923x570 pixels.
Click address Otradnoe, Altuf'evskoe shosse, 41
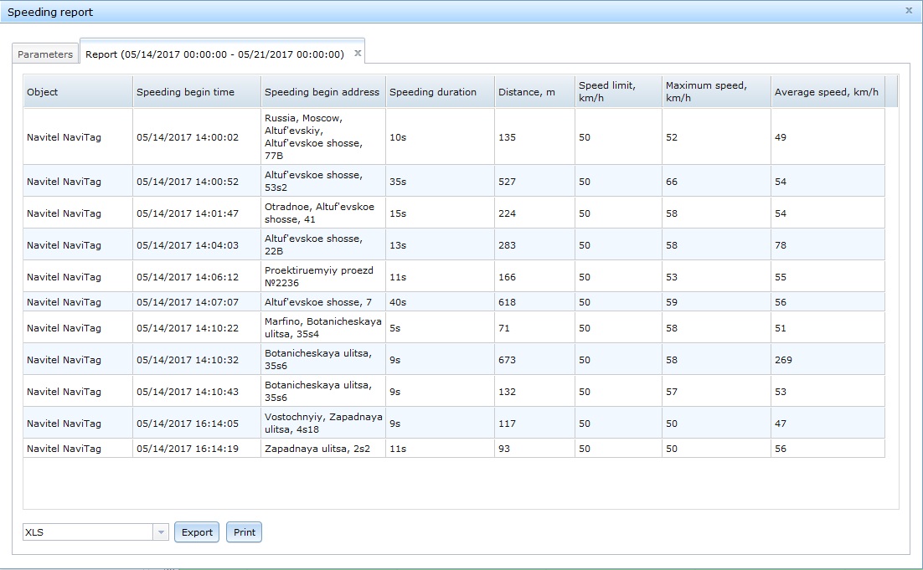322,213
